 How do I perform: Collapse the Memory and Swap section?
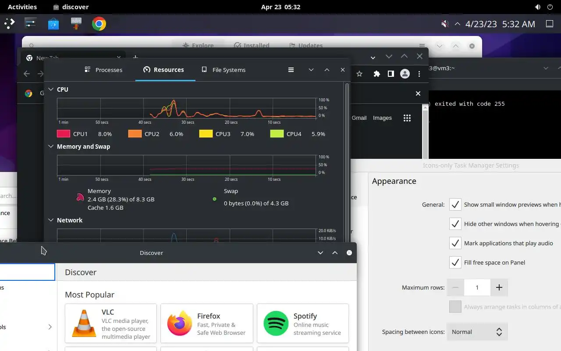(51, 147)
